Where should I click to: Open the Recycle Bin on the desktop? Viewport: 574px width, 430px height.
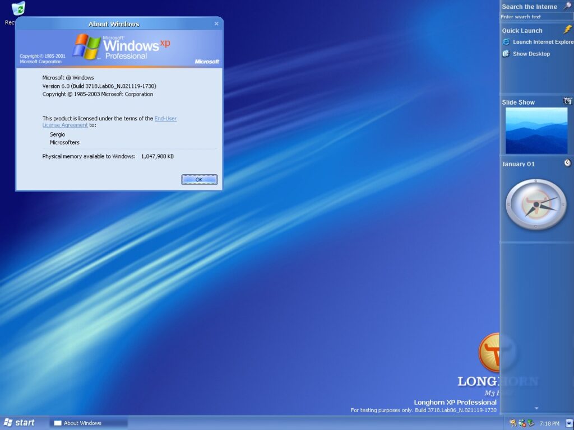(x=18, y=9)
